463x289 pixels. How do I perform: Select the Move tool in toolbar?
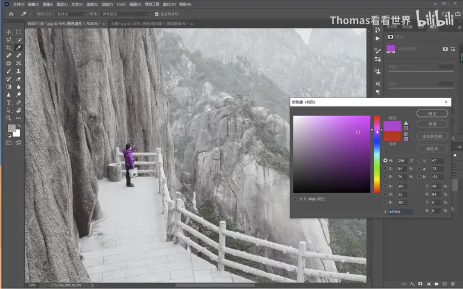click(x=8, y=32)
